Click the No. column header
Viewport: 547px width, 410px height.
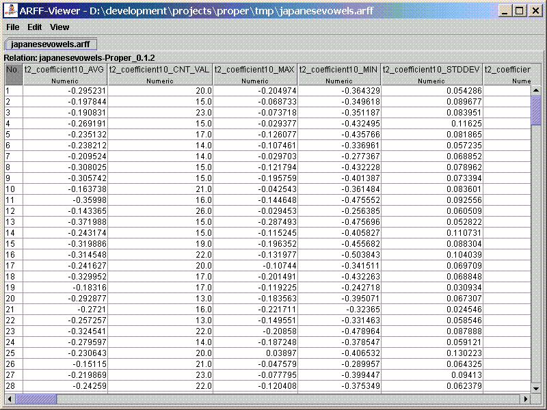tap(14, 74)
